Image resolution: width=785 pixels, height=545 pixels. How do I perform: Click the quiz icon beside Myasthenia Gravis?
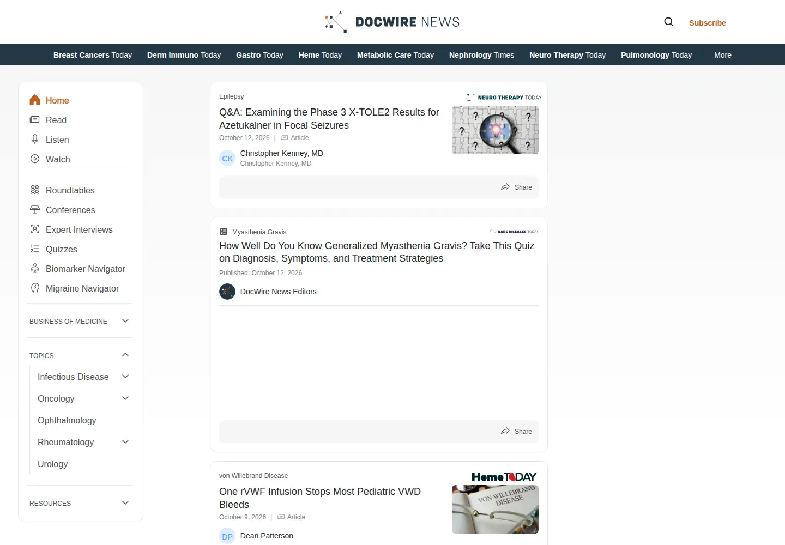click(x=224, y=232)
